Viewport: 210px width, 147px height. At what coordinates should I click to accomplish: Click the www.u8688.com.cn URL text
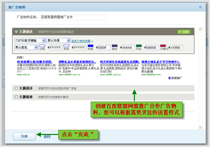(110, 75)
